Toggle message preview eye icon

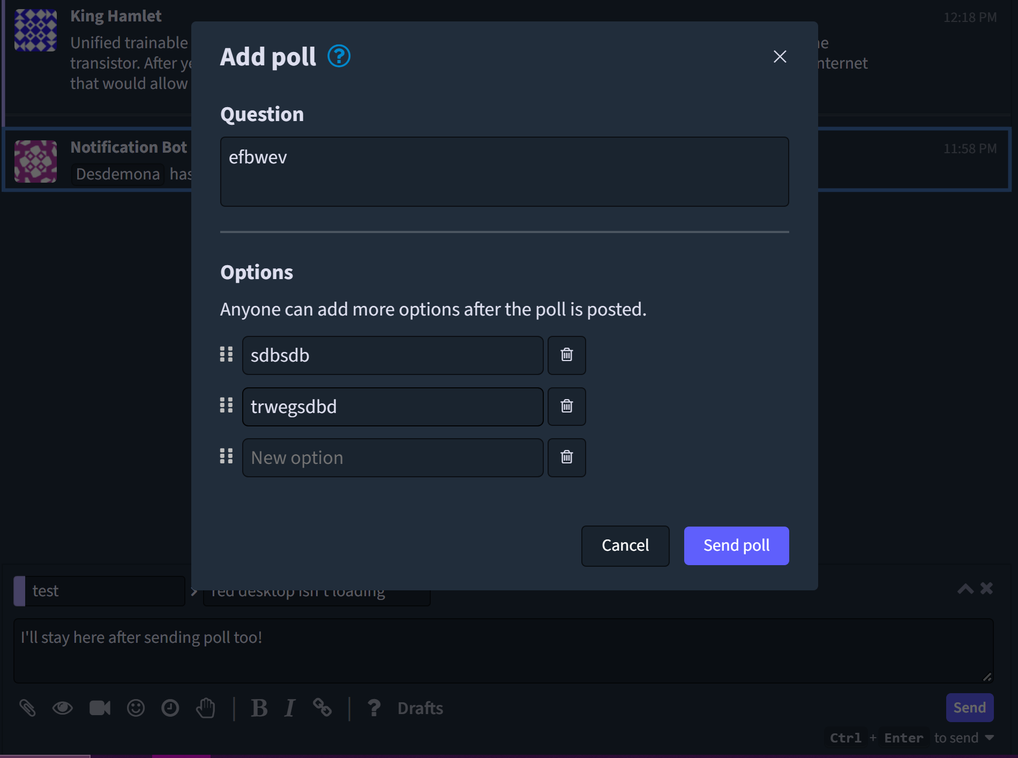pos(62,708)
